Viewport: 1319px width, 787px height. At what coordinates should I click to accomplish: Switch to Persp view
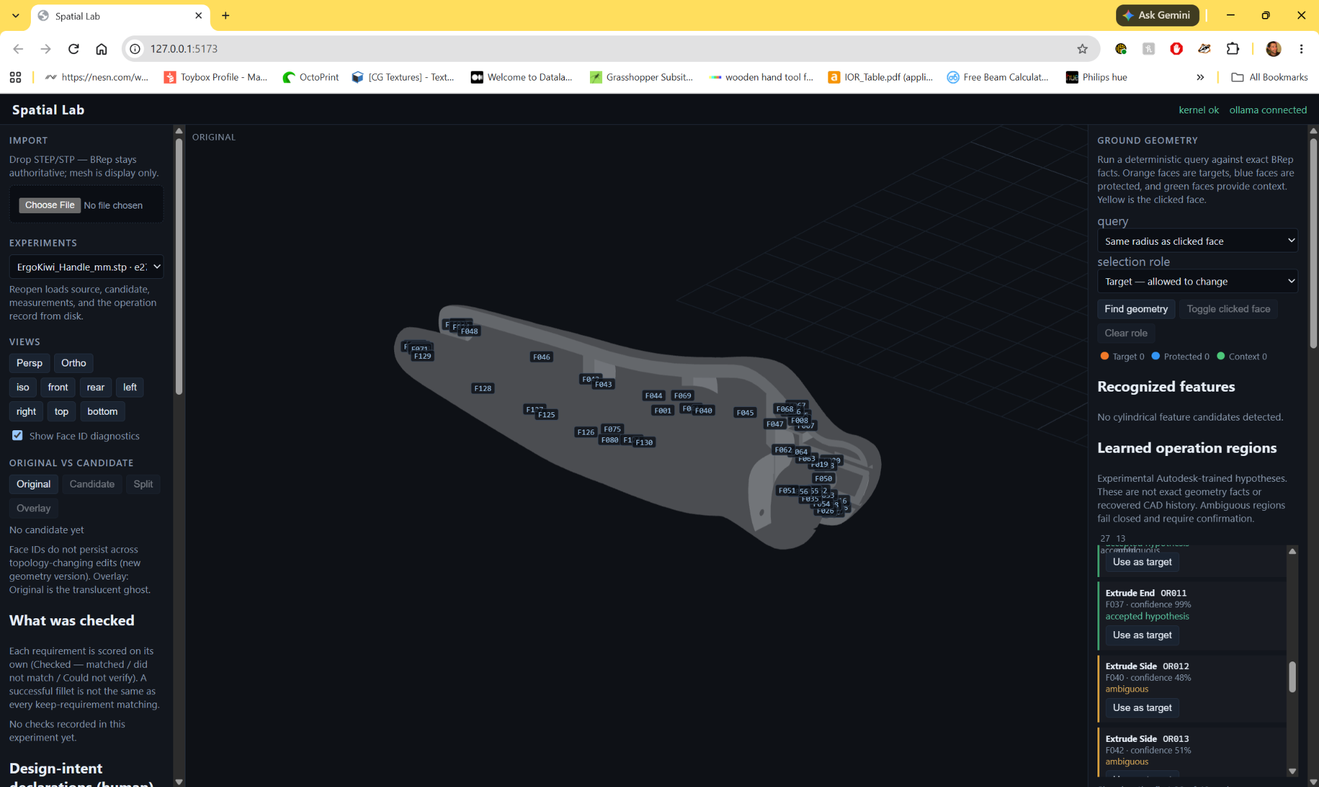click(30, 363)
